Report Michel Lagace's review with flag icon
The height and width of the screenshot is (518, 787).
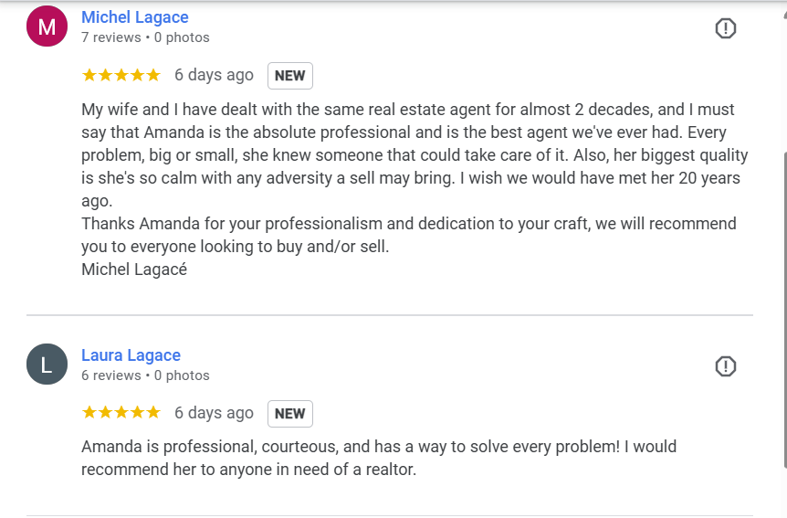click(725, 28)
